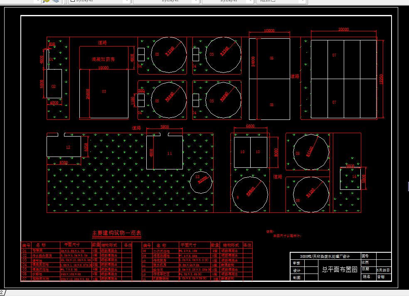Click the 主要建构筑物一览表 table title
This screenshot has height=296, width=409.
point(117,233)
